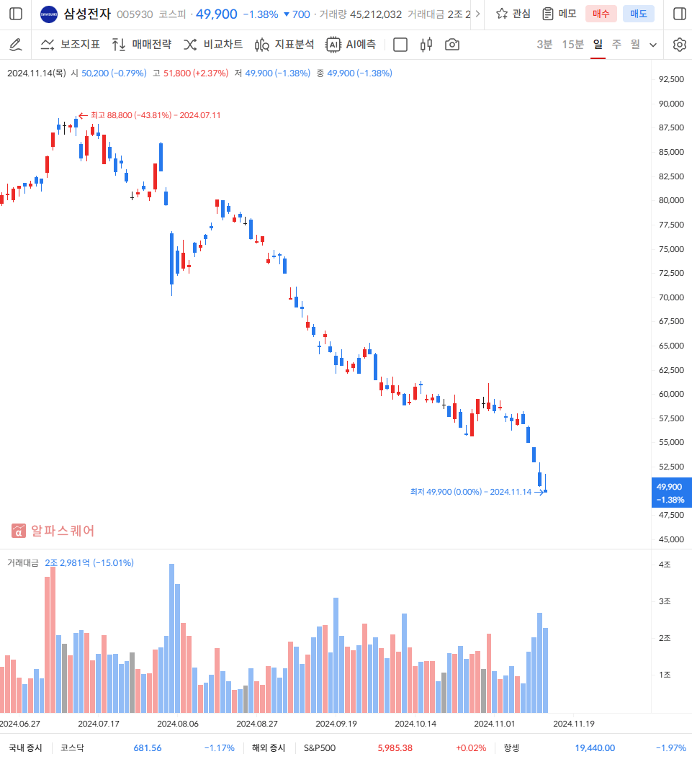Select the pencil drawing tool
Image resolution: width=692 pixels, height=759 pixels.
coord(16,45)
